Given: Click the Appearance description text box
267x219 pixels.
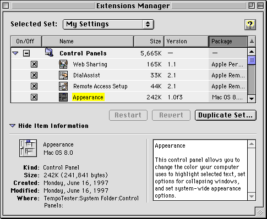Looking at the screenshot, I should point(200,170).
